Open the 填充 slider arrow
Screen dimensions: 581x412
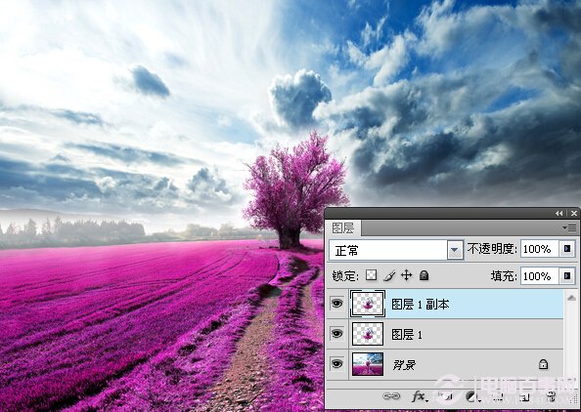coord(567,276)
